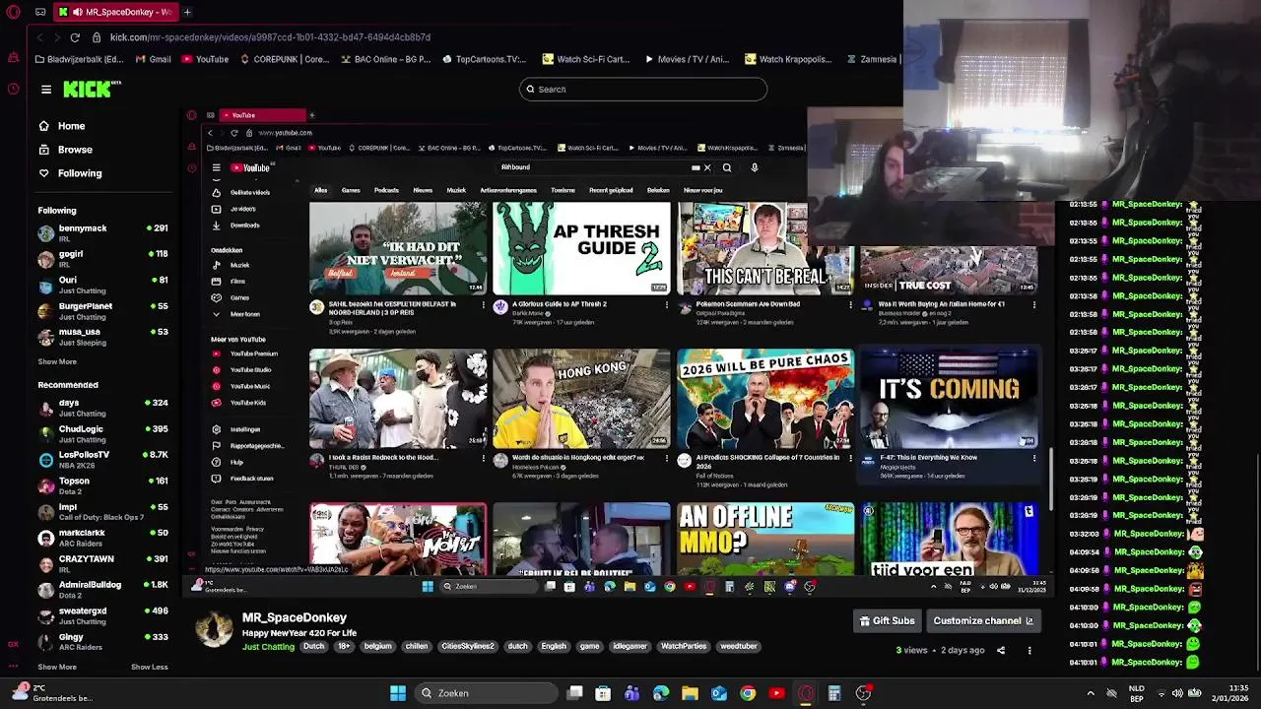
Task: Open Microsoft Teams on the taskbar
Action: tap(631, 693)
